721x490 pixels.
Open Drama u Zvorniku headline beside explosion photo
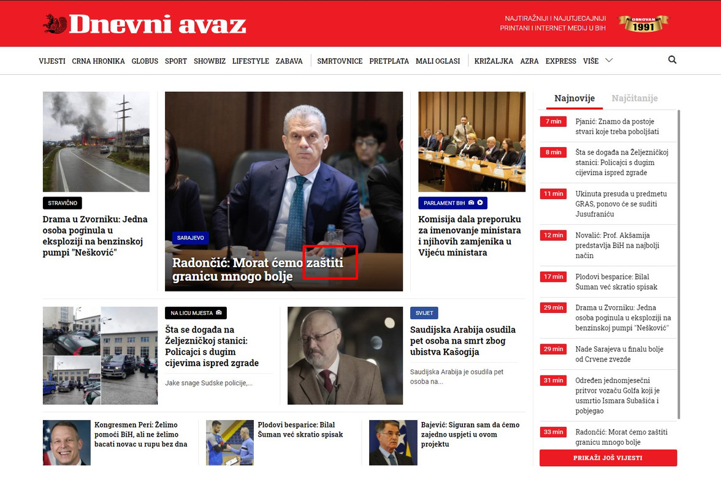pyautogui.click(x=95, y=236)
